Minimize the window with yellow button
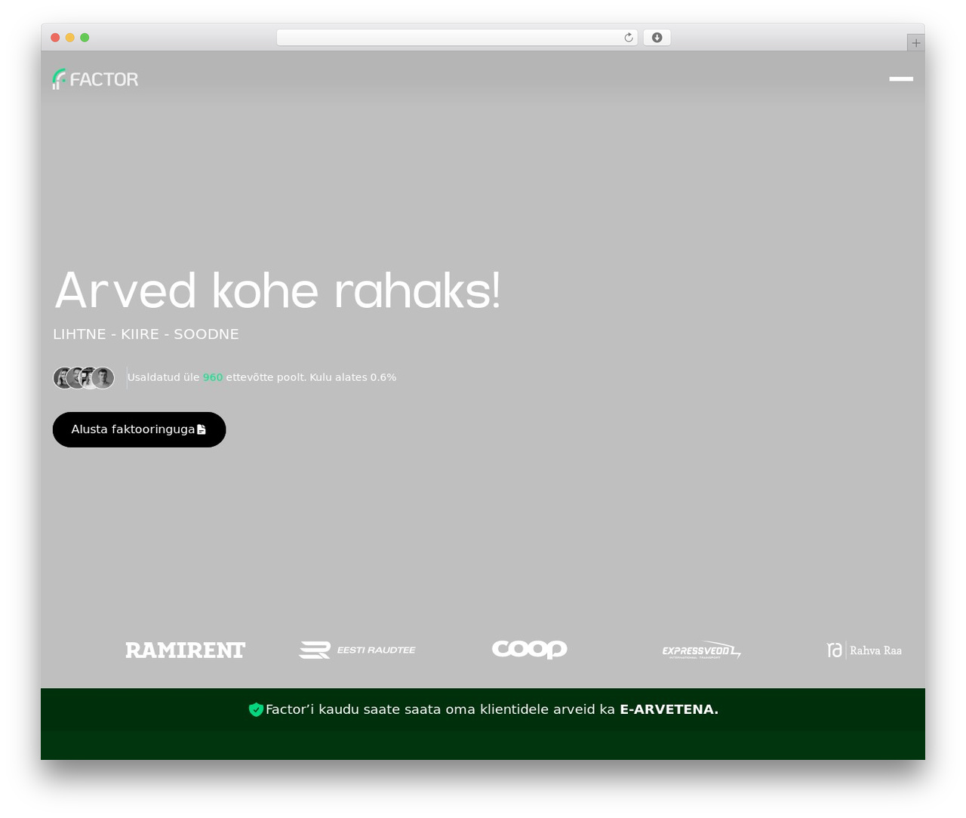 point(70,38)
